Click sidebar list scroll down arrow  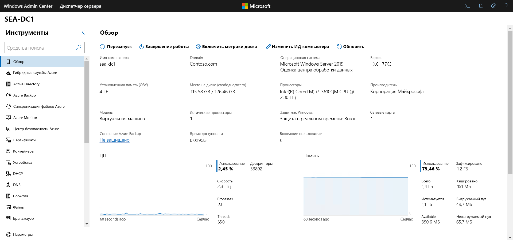pyautogui.click(x=87, y=224)
